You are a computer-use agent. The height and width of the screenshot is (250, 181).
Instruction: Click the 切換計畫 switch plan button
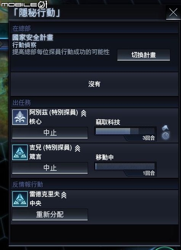point(144,55)
